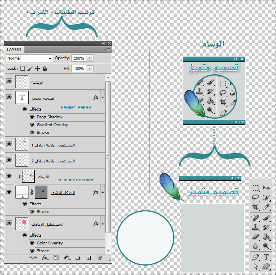Toggle Gradient Overlay effect visibility
Image resolution: width=276 pixels, height=275 pixels.
(x=32, y=124)
